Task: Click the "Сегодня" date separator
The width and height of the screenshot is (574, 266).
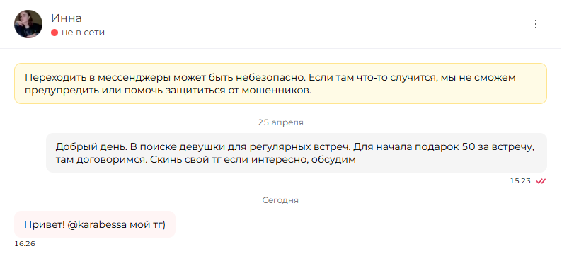Action: [x=280, y=200]
